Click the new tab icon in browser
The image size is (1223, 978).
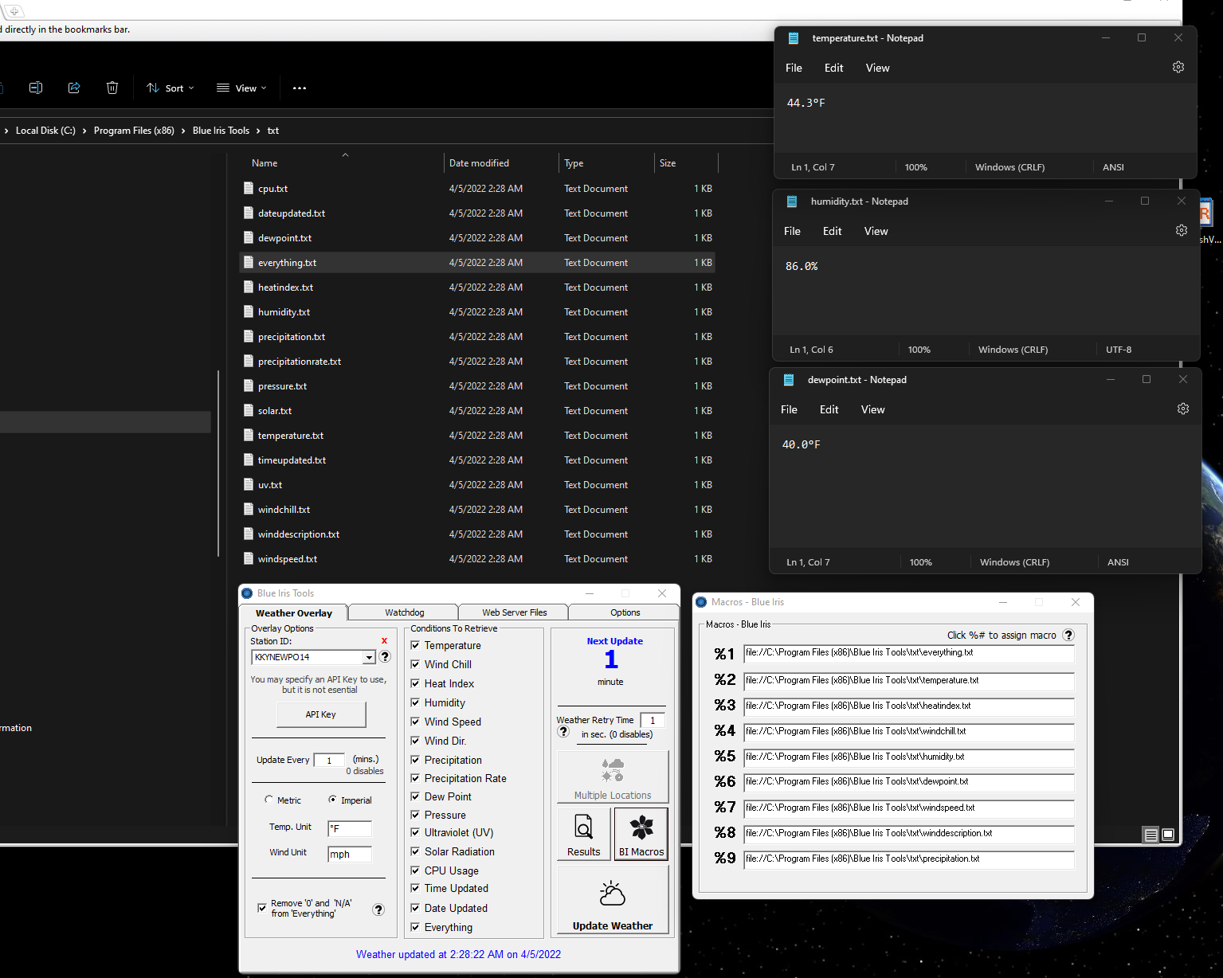click(x=14, y=11)
